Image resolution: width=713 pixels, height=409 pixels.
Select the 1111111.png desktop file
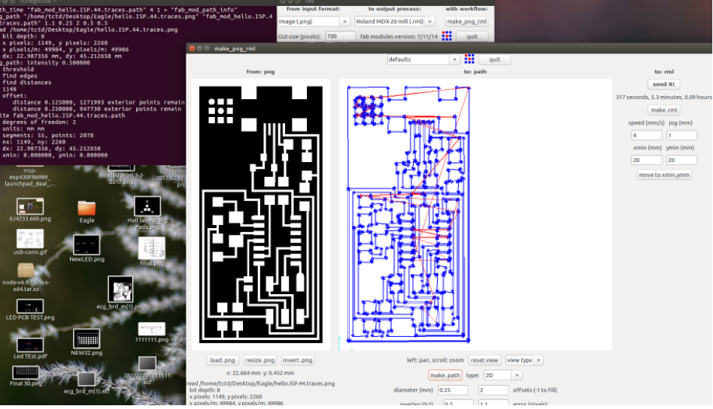[x=151, y=332]
